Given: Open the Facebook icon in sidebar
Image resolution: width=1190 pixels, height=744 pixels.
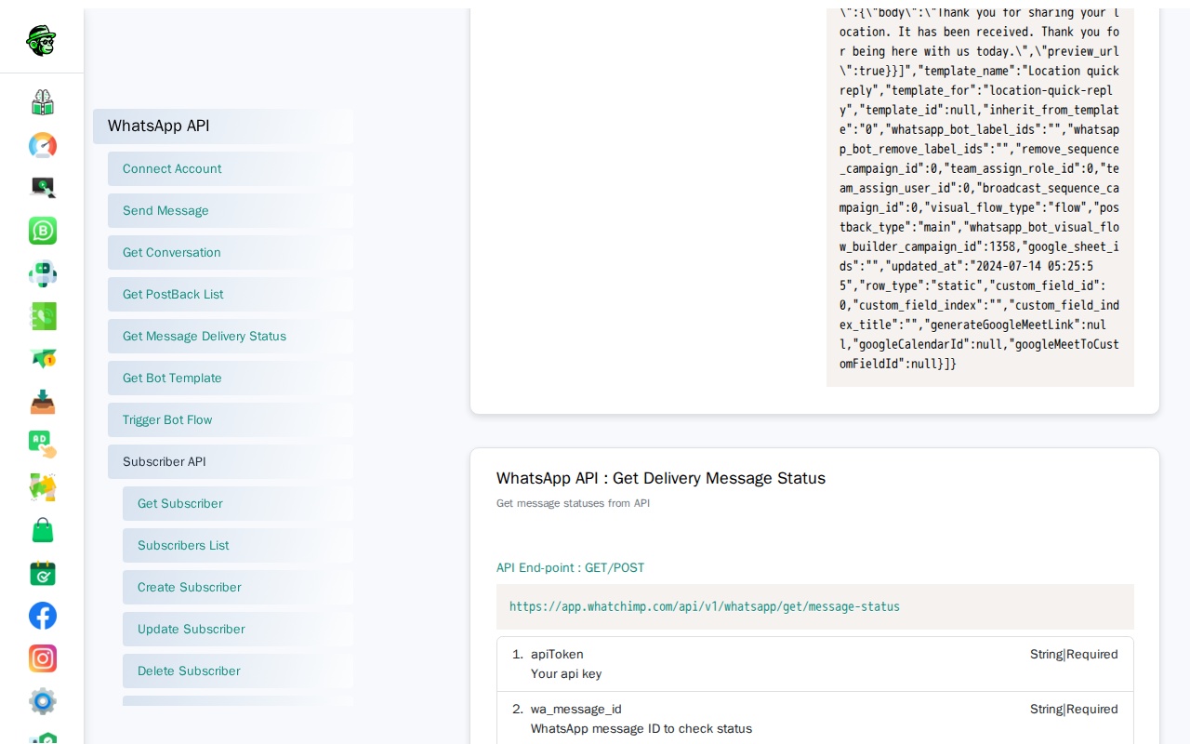Looking at the screenshot, I should (x=43, y=616).
